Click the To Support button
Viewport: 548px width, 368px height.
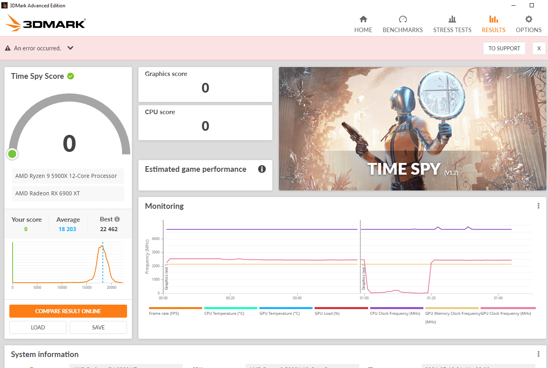pyautogui.click(x=504, y=48)
